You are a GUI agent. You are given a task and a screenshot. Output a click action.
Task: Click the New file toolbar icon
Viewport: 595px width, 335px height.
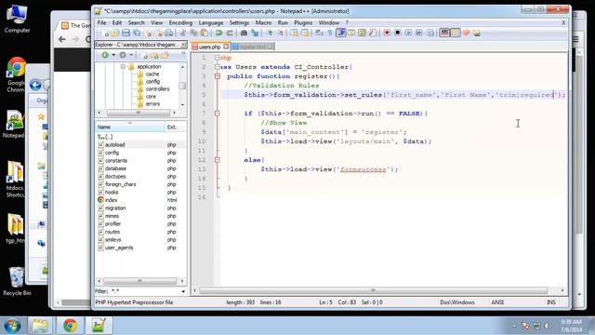point(105,33)
